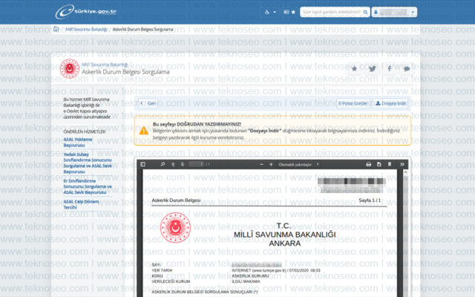This screenshot has height=297, width=475.
Task: Click the search magnifier icon
Action: click(366, 12)
